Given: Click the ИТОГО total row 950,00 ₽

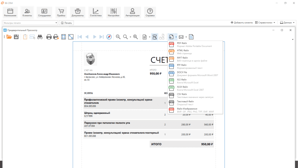Looking at the screenshot, I should (x=182, y=144).
